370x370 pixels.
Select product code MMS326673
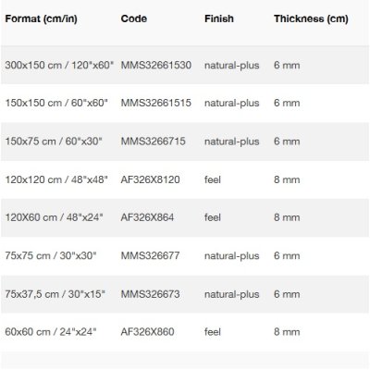[x=150, y=294]
